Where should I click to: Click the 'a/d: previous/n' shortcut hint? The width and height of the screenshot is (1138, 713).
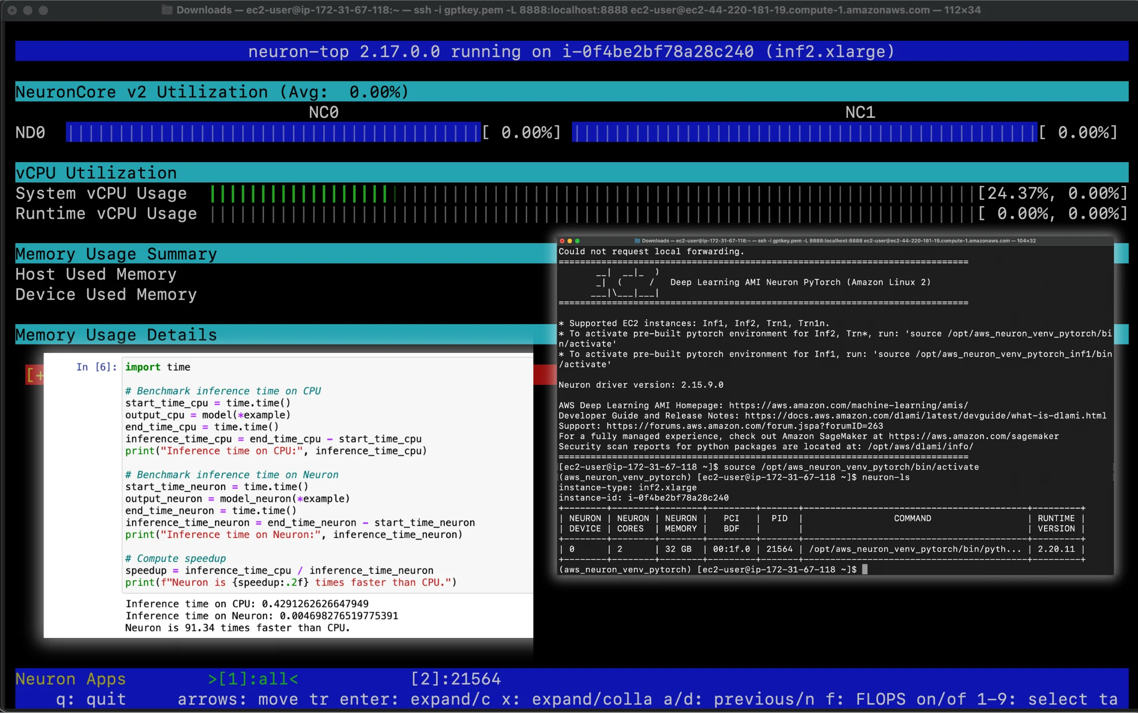click(x=739, y=699)
